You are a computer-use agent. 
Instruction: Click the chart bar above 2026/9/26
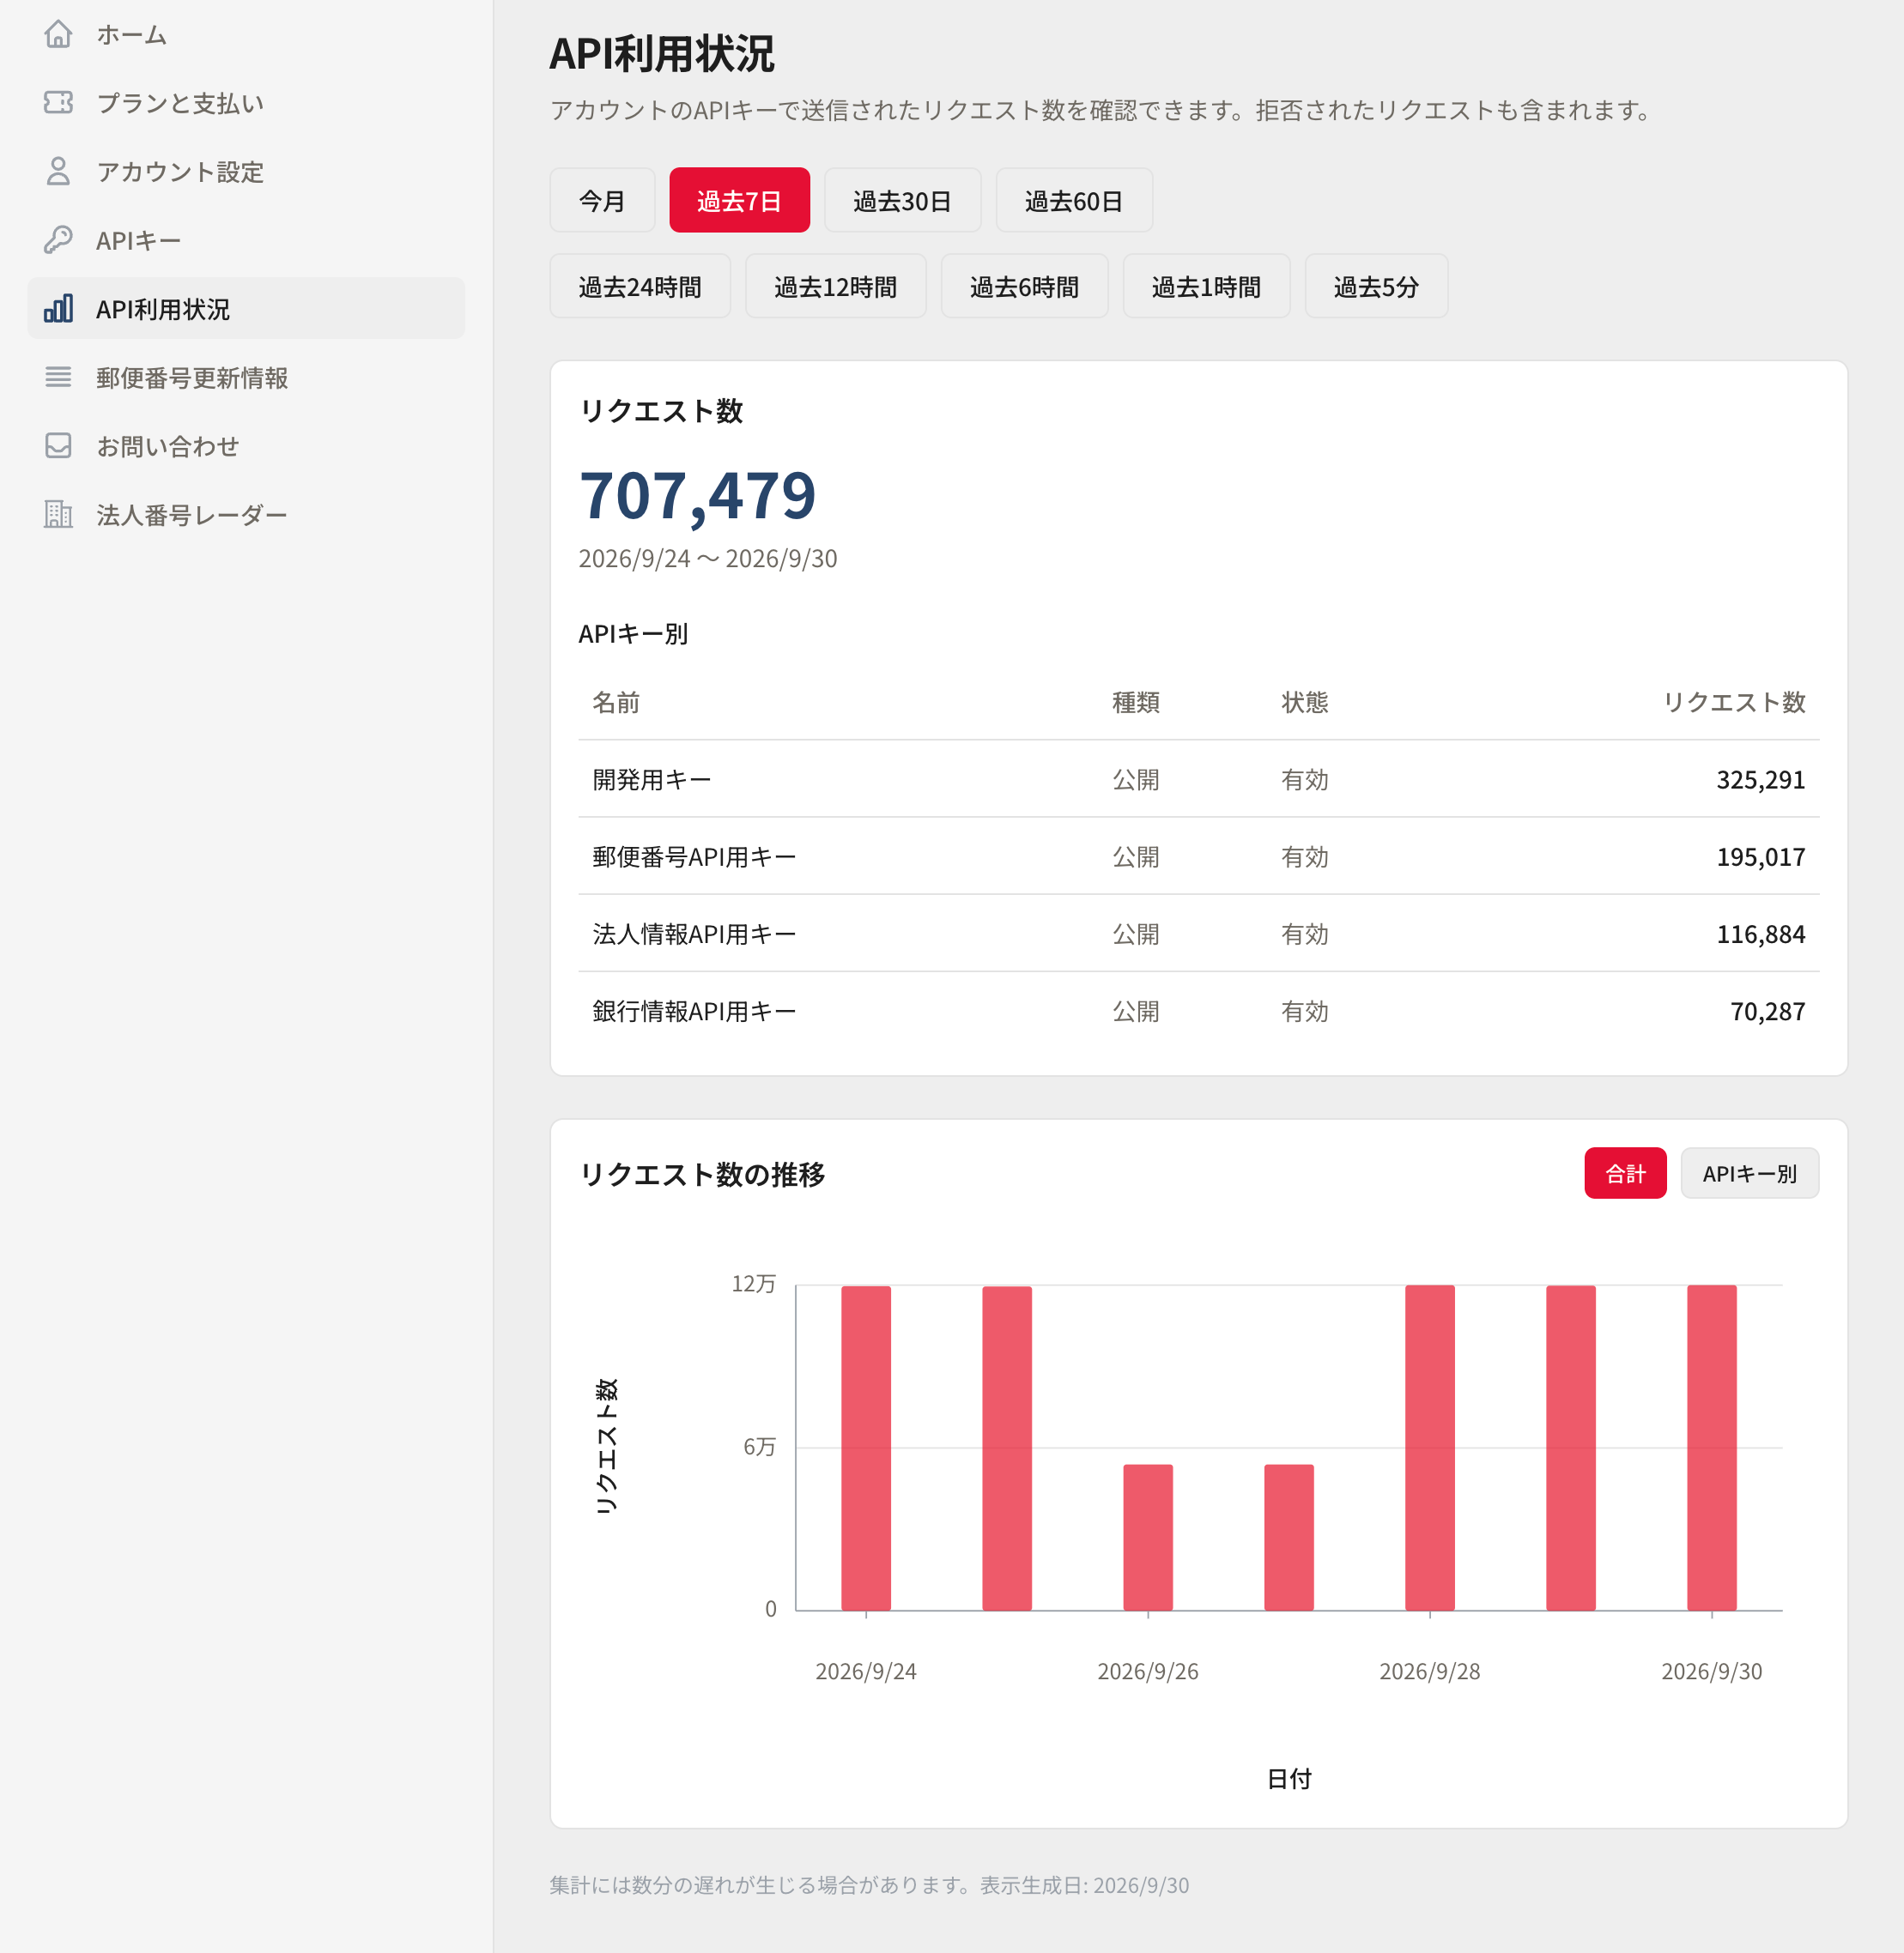[1148, 1537]
